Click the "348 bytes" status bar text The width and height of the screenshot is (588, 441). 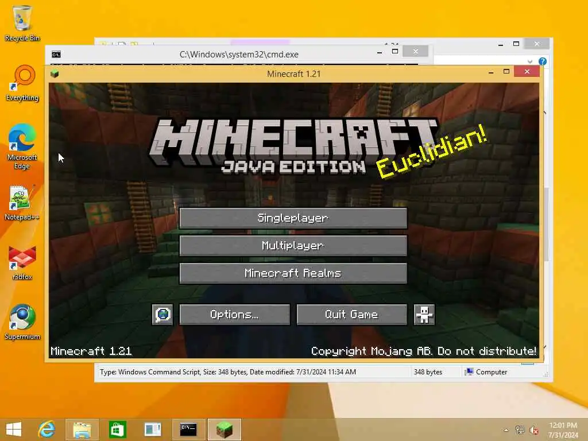pos(428,372)
